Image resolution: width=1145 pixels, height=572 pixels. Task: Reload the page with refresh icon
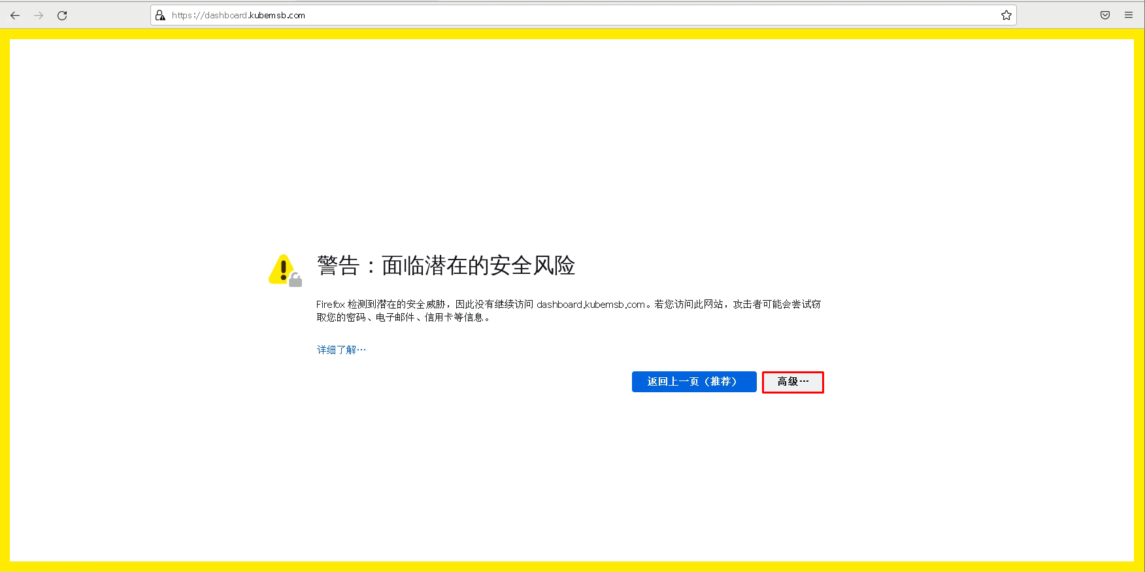pyautogui.click(x=62, y=15)
